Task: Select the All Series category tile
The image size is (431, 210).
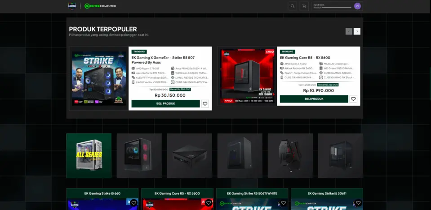Action: point(89,156)
